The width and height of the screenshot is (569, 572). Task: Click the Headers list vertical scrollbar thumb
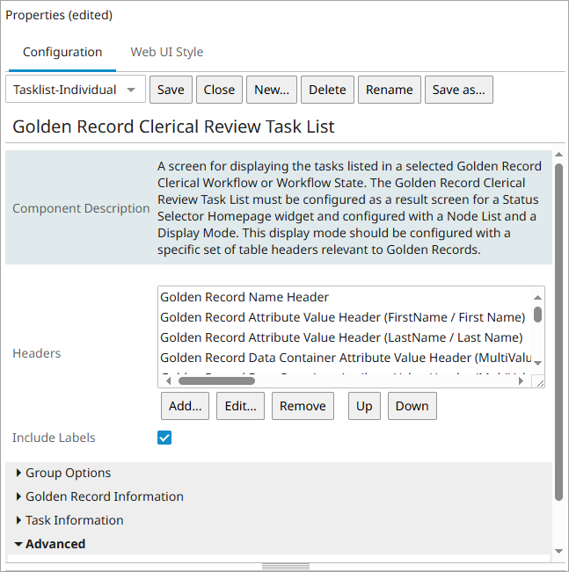[x=537, y=315]
